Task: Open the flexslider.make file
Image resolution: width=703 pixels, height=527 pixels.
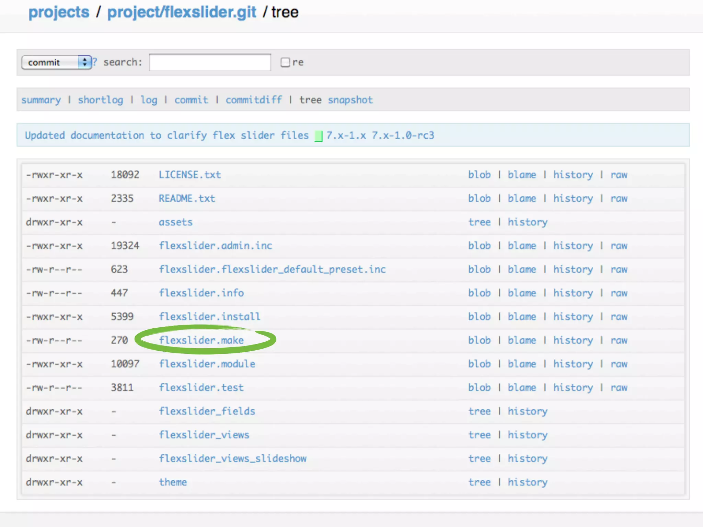Action: 201,340
